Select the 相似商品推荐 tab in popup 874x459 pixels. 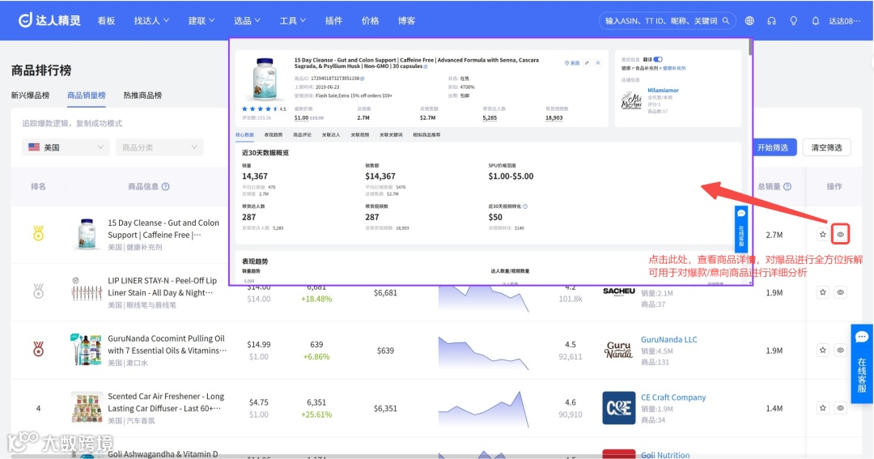click(x=426, y=135)
